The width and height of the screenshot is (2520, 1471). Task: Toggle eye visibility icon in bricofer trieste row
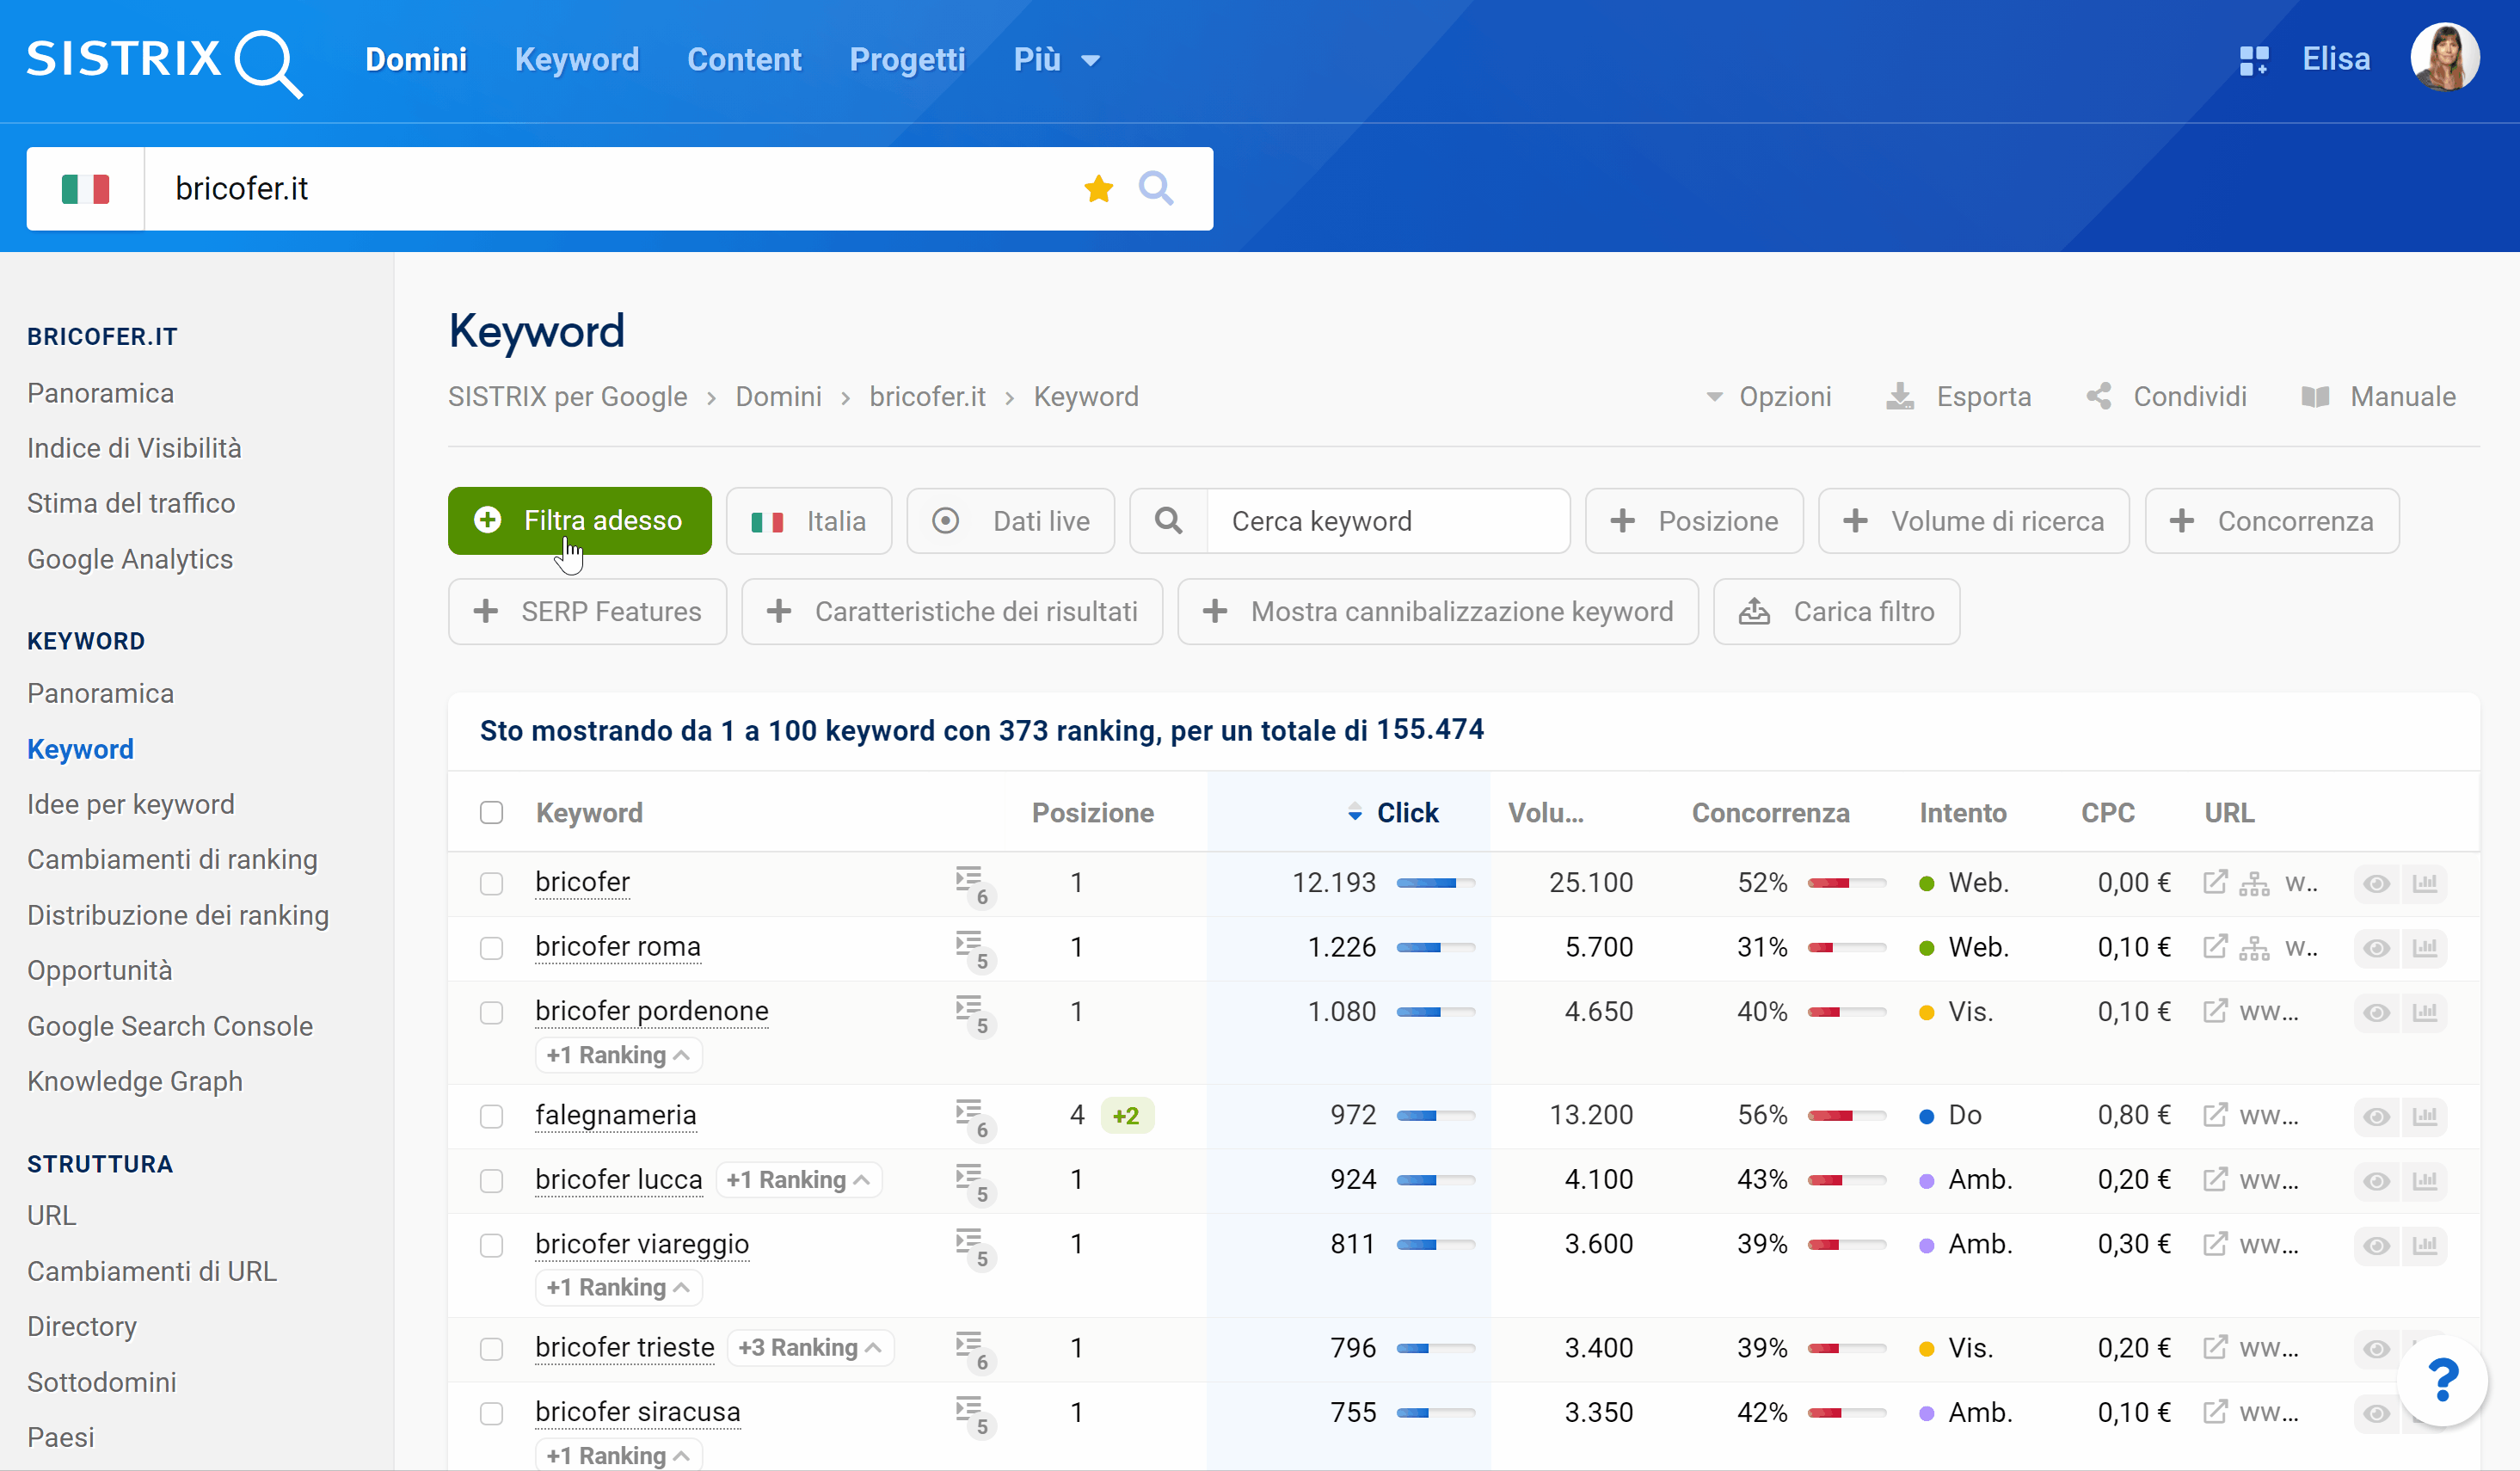click(2376, 1348)
